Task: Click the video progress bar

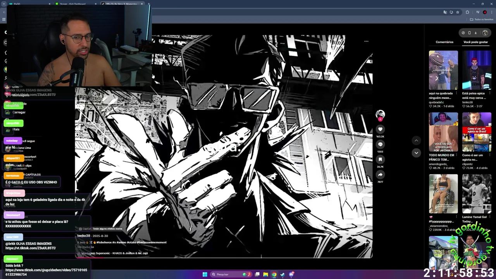Action: tap(224, 257)
